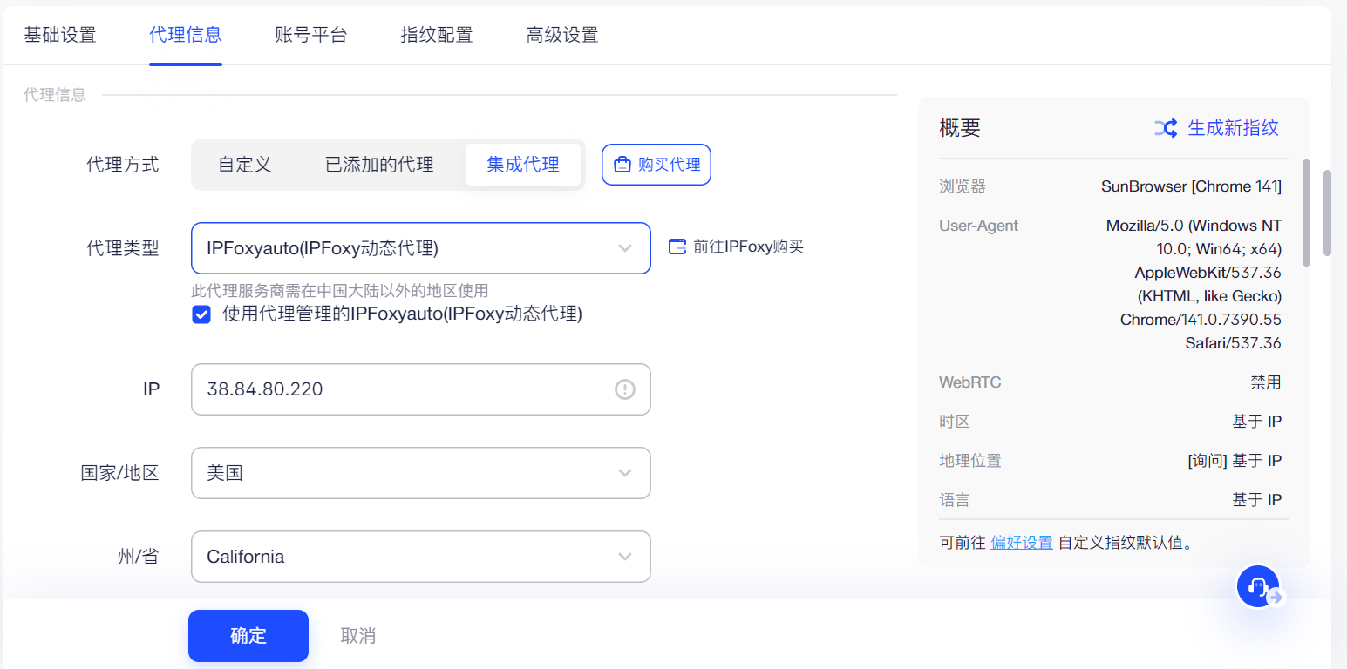1347x669 pixels.
Task: Toggle 使用代理管理的IPFoxyauto checkbox
Action: point(201,314)
